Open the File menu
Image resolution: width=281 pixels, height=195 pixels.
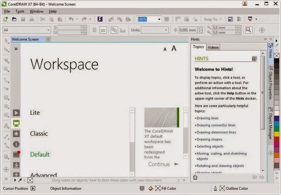[x=7, y=12]
